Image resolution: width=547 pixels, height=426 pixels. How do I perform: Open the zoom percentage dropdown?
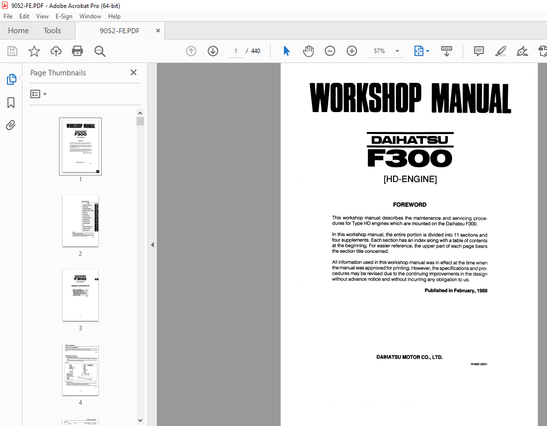coord(397,51)
